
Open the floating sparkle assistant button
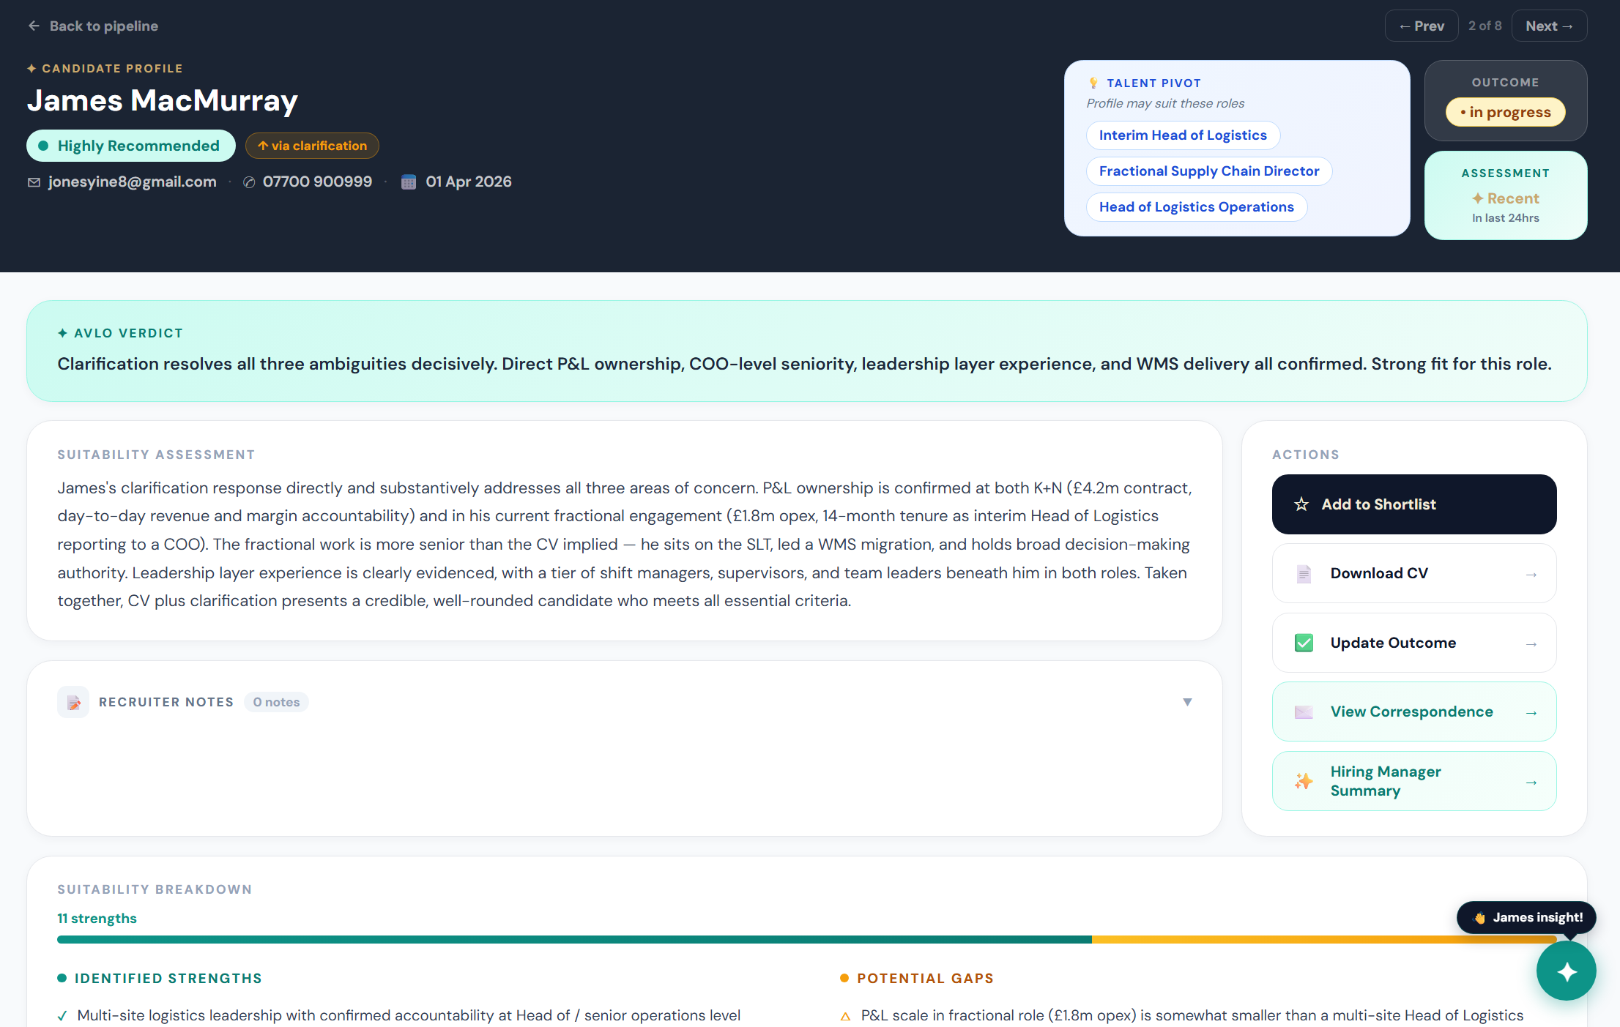[x=1566, y=971]
